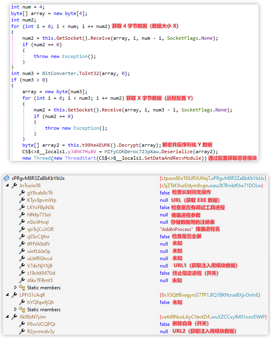Click the wrench icon of qS5xCJjfnr
271x338 pixels.
[22, 236]
